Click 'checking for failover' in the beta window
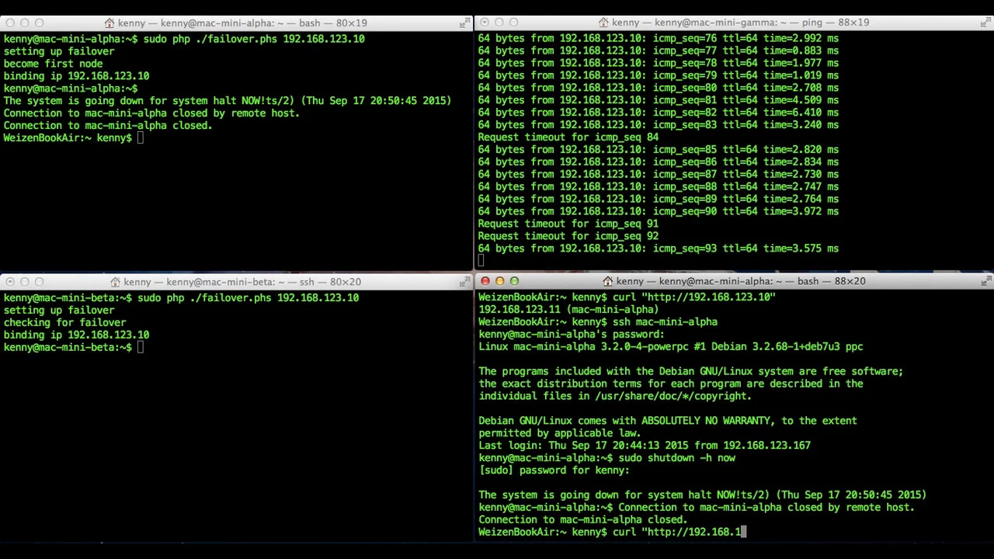This screenshot has height=559, width=994. (64, 322)
